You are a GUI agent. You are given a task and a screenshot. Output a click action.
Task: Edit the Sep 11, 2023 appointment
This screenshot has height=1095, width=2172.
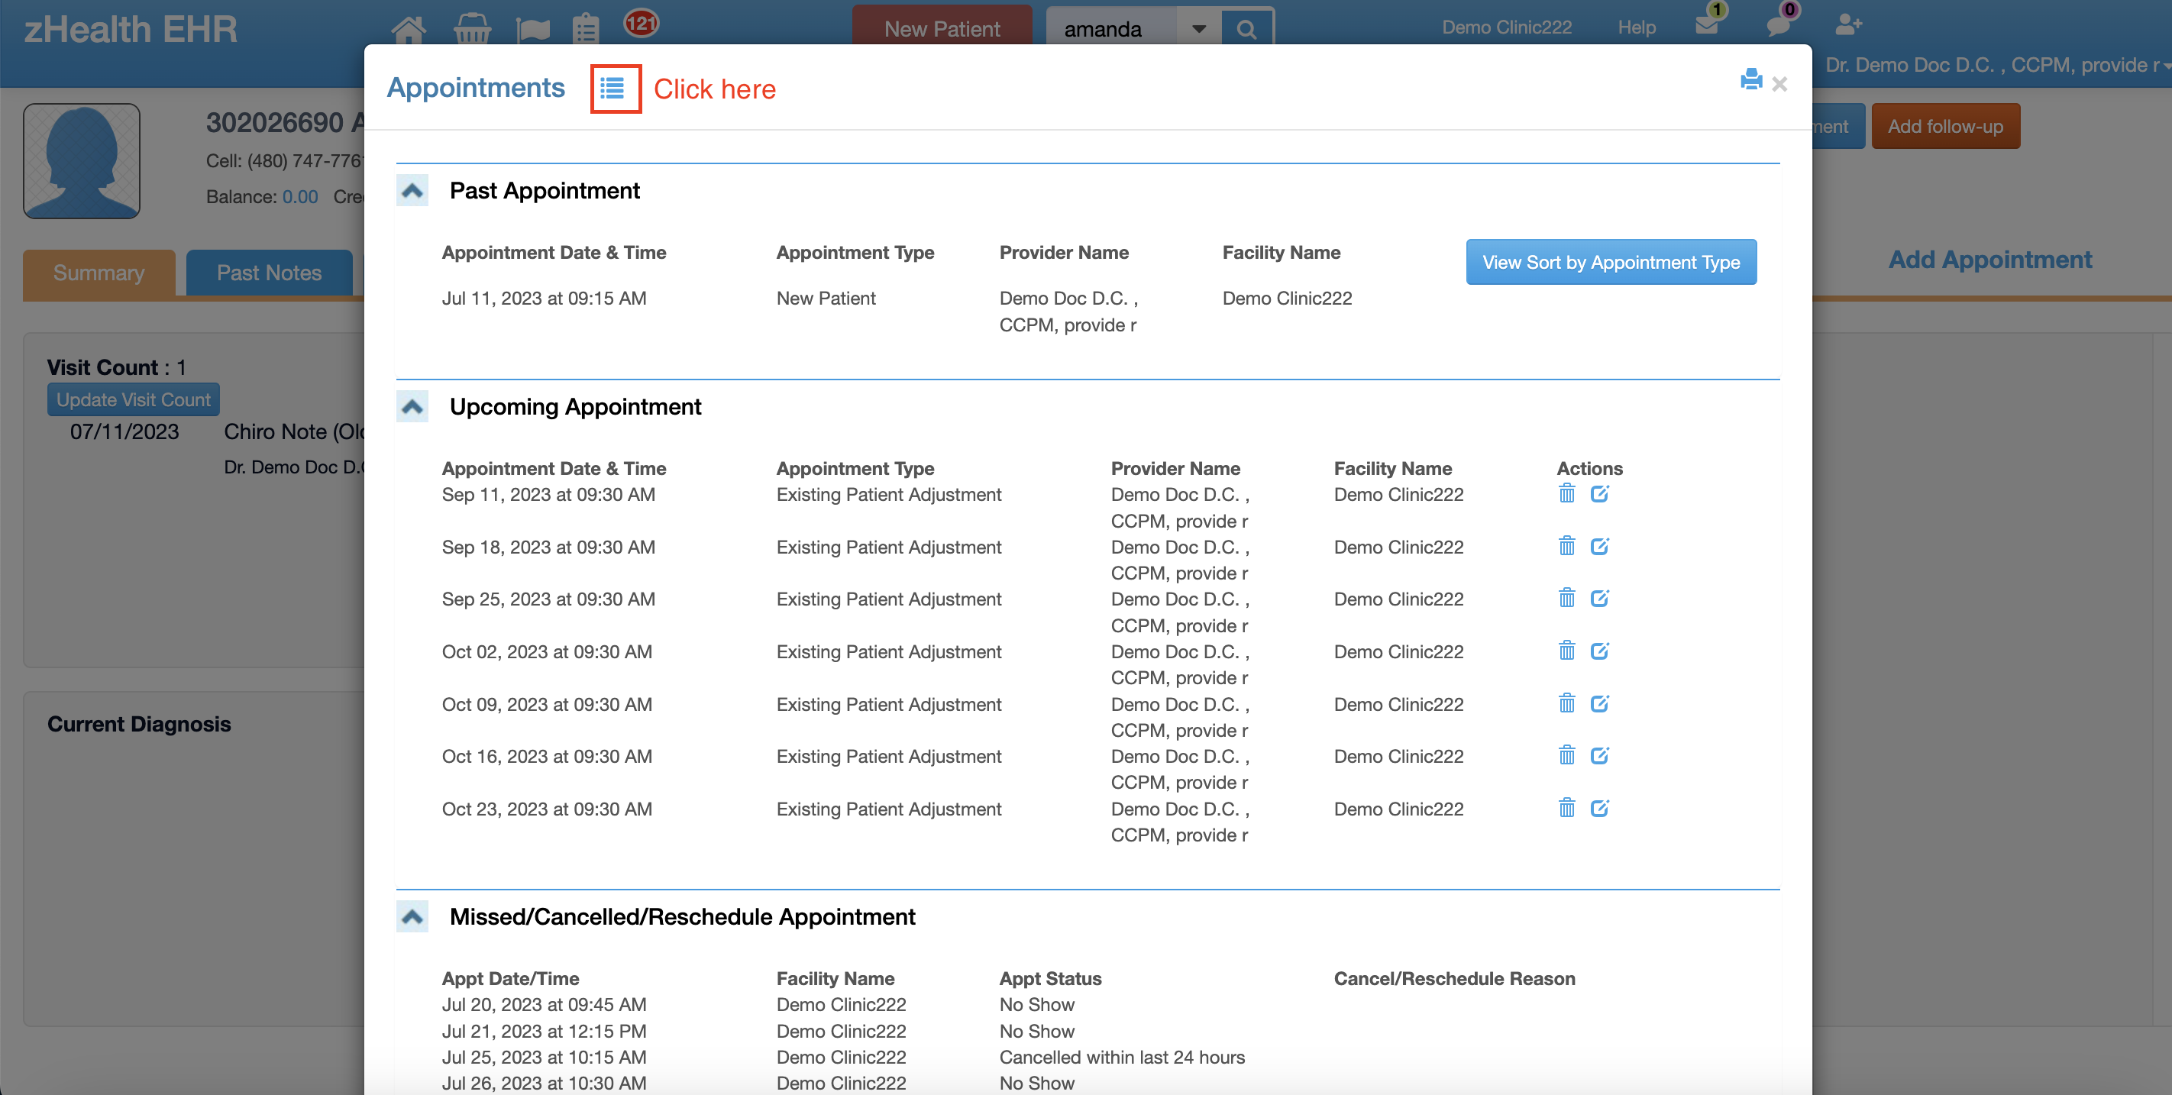coord(1599,493)
